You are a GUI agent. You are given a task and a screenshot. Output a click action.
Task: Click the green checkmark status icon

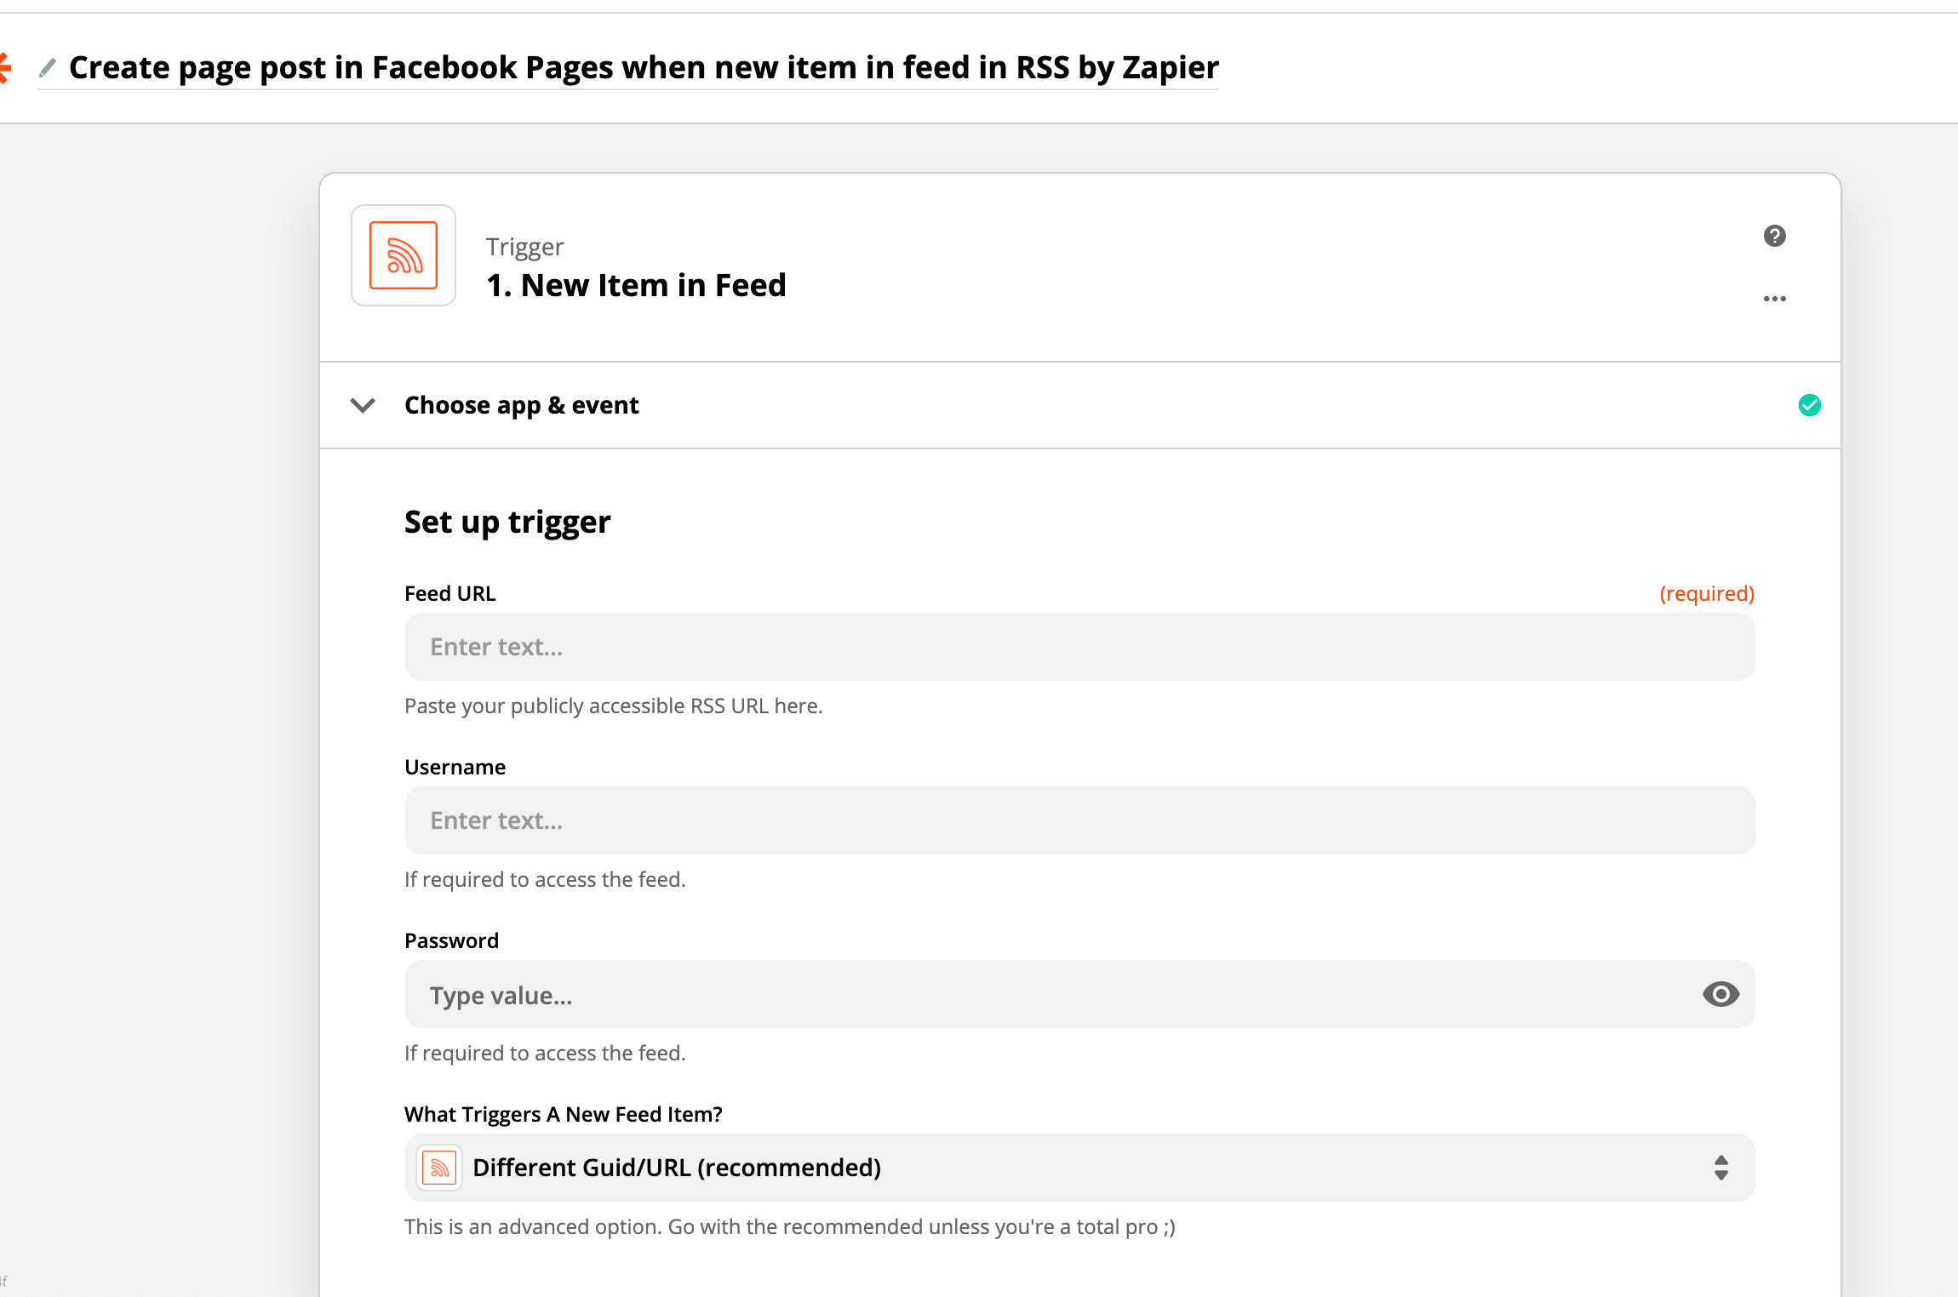pos(1809,405)
